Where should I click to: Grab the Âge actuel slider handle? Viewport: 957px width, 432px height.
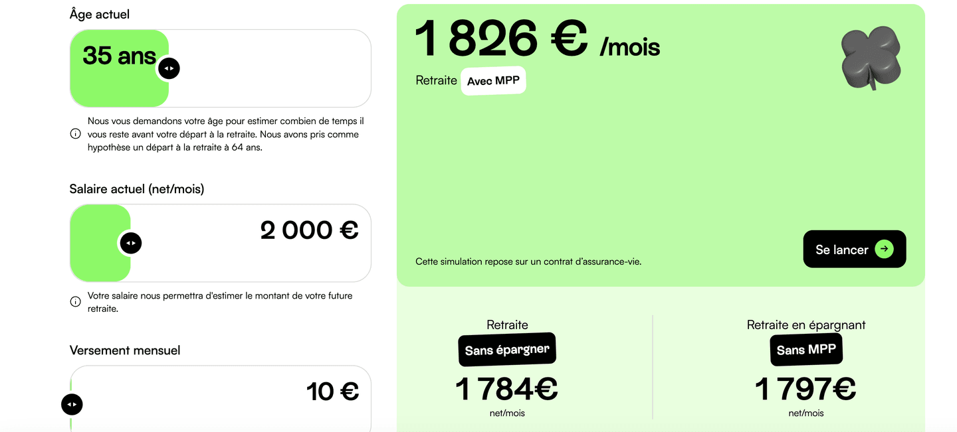click(168, 68)
